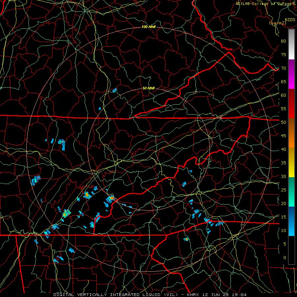Viewport: 297px width, 297px height.
Task: Click the legend value "30"
Action: tap(283, 176)
